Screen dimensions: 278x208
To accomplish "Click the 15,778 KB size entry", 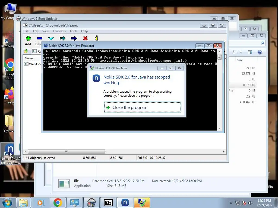I will click(248, 74).
